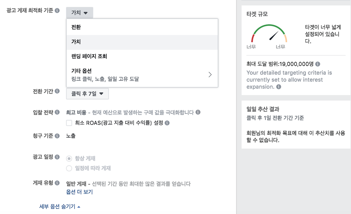The width and height of the screenshot is (351, 214).
Task: Enable the 최소 ROAS 설정 checkbox
Action: click(x=69, y=123)
